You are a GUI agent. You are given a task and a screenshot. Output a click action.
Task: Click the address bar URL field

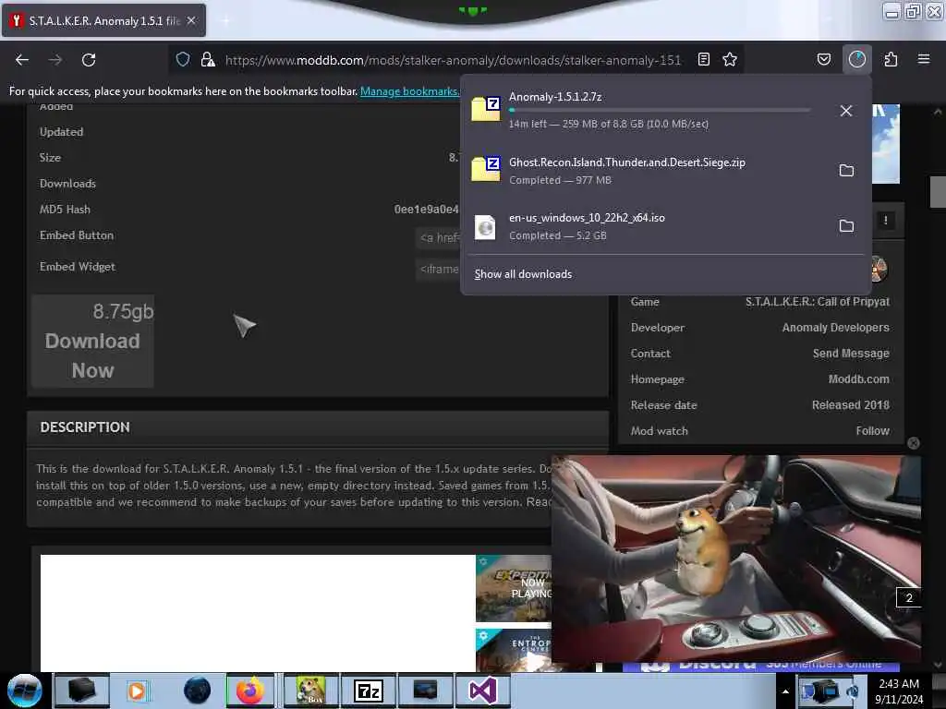[453, 60]
